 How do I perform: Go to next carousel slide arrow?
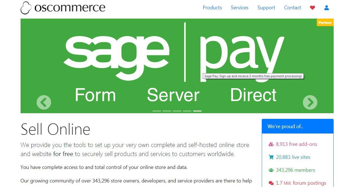point(310,102)
